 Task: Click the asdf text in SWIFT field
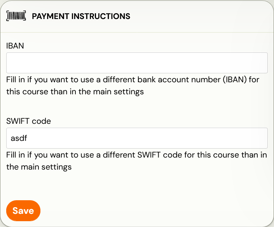coord(19,138)
